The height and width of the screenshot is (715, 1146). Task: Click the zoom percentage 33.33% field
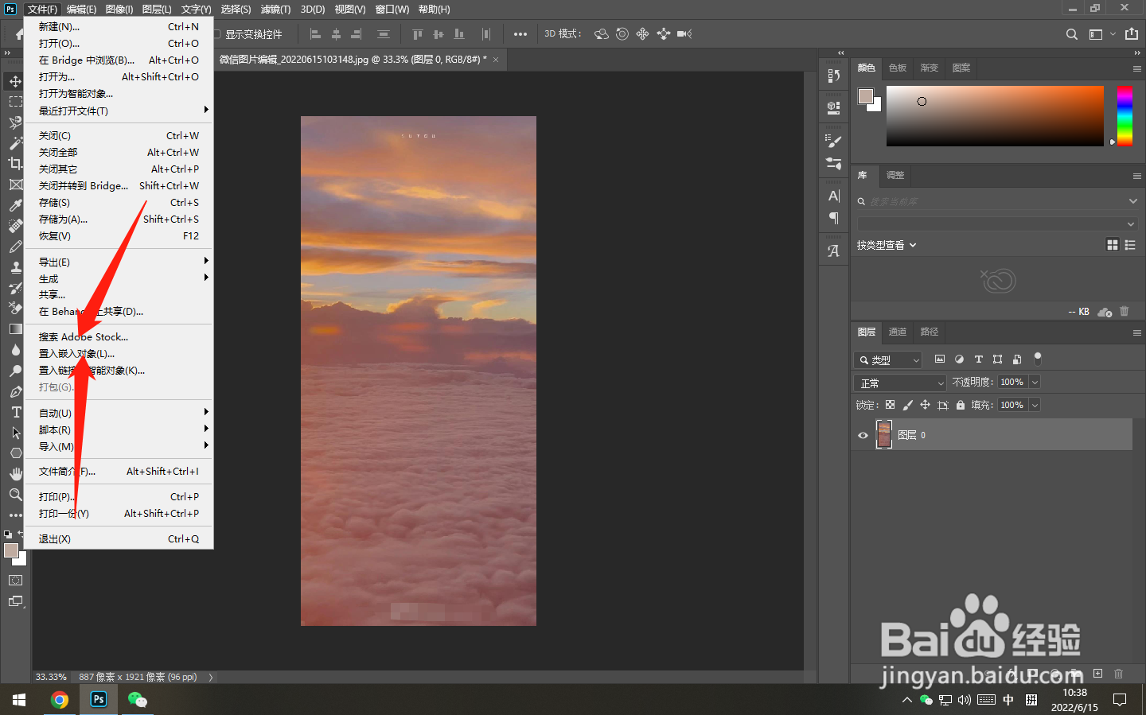pyautogui.click(x=51, y=677)
